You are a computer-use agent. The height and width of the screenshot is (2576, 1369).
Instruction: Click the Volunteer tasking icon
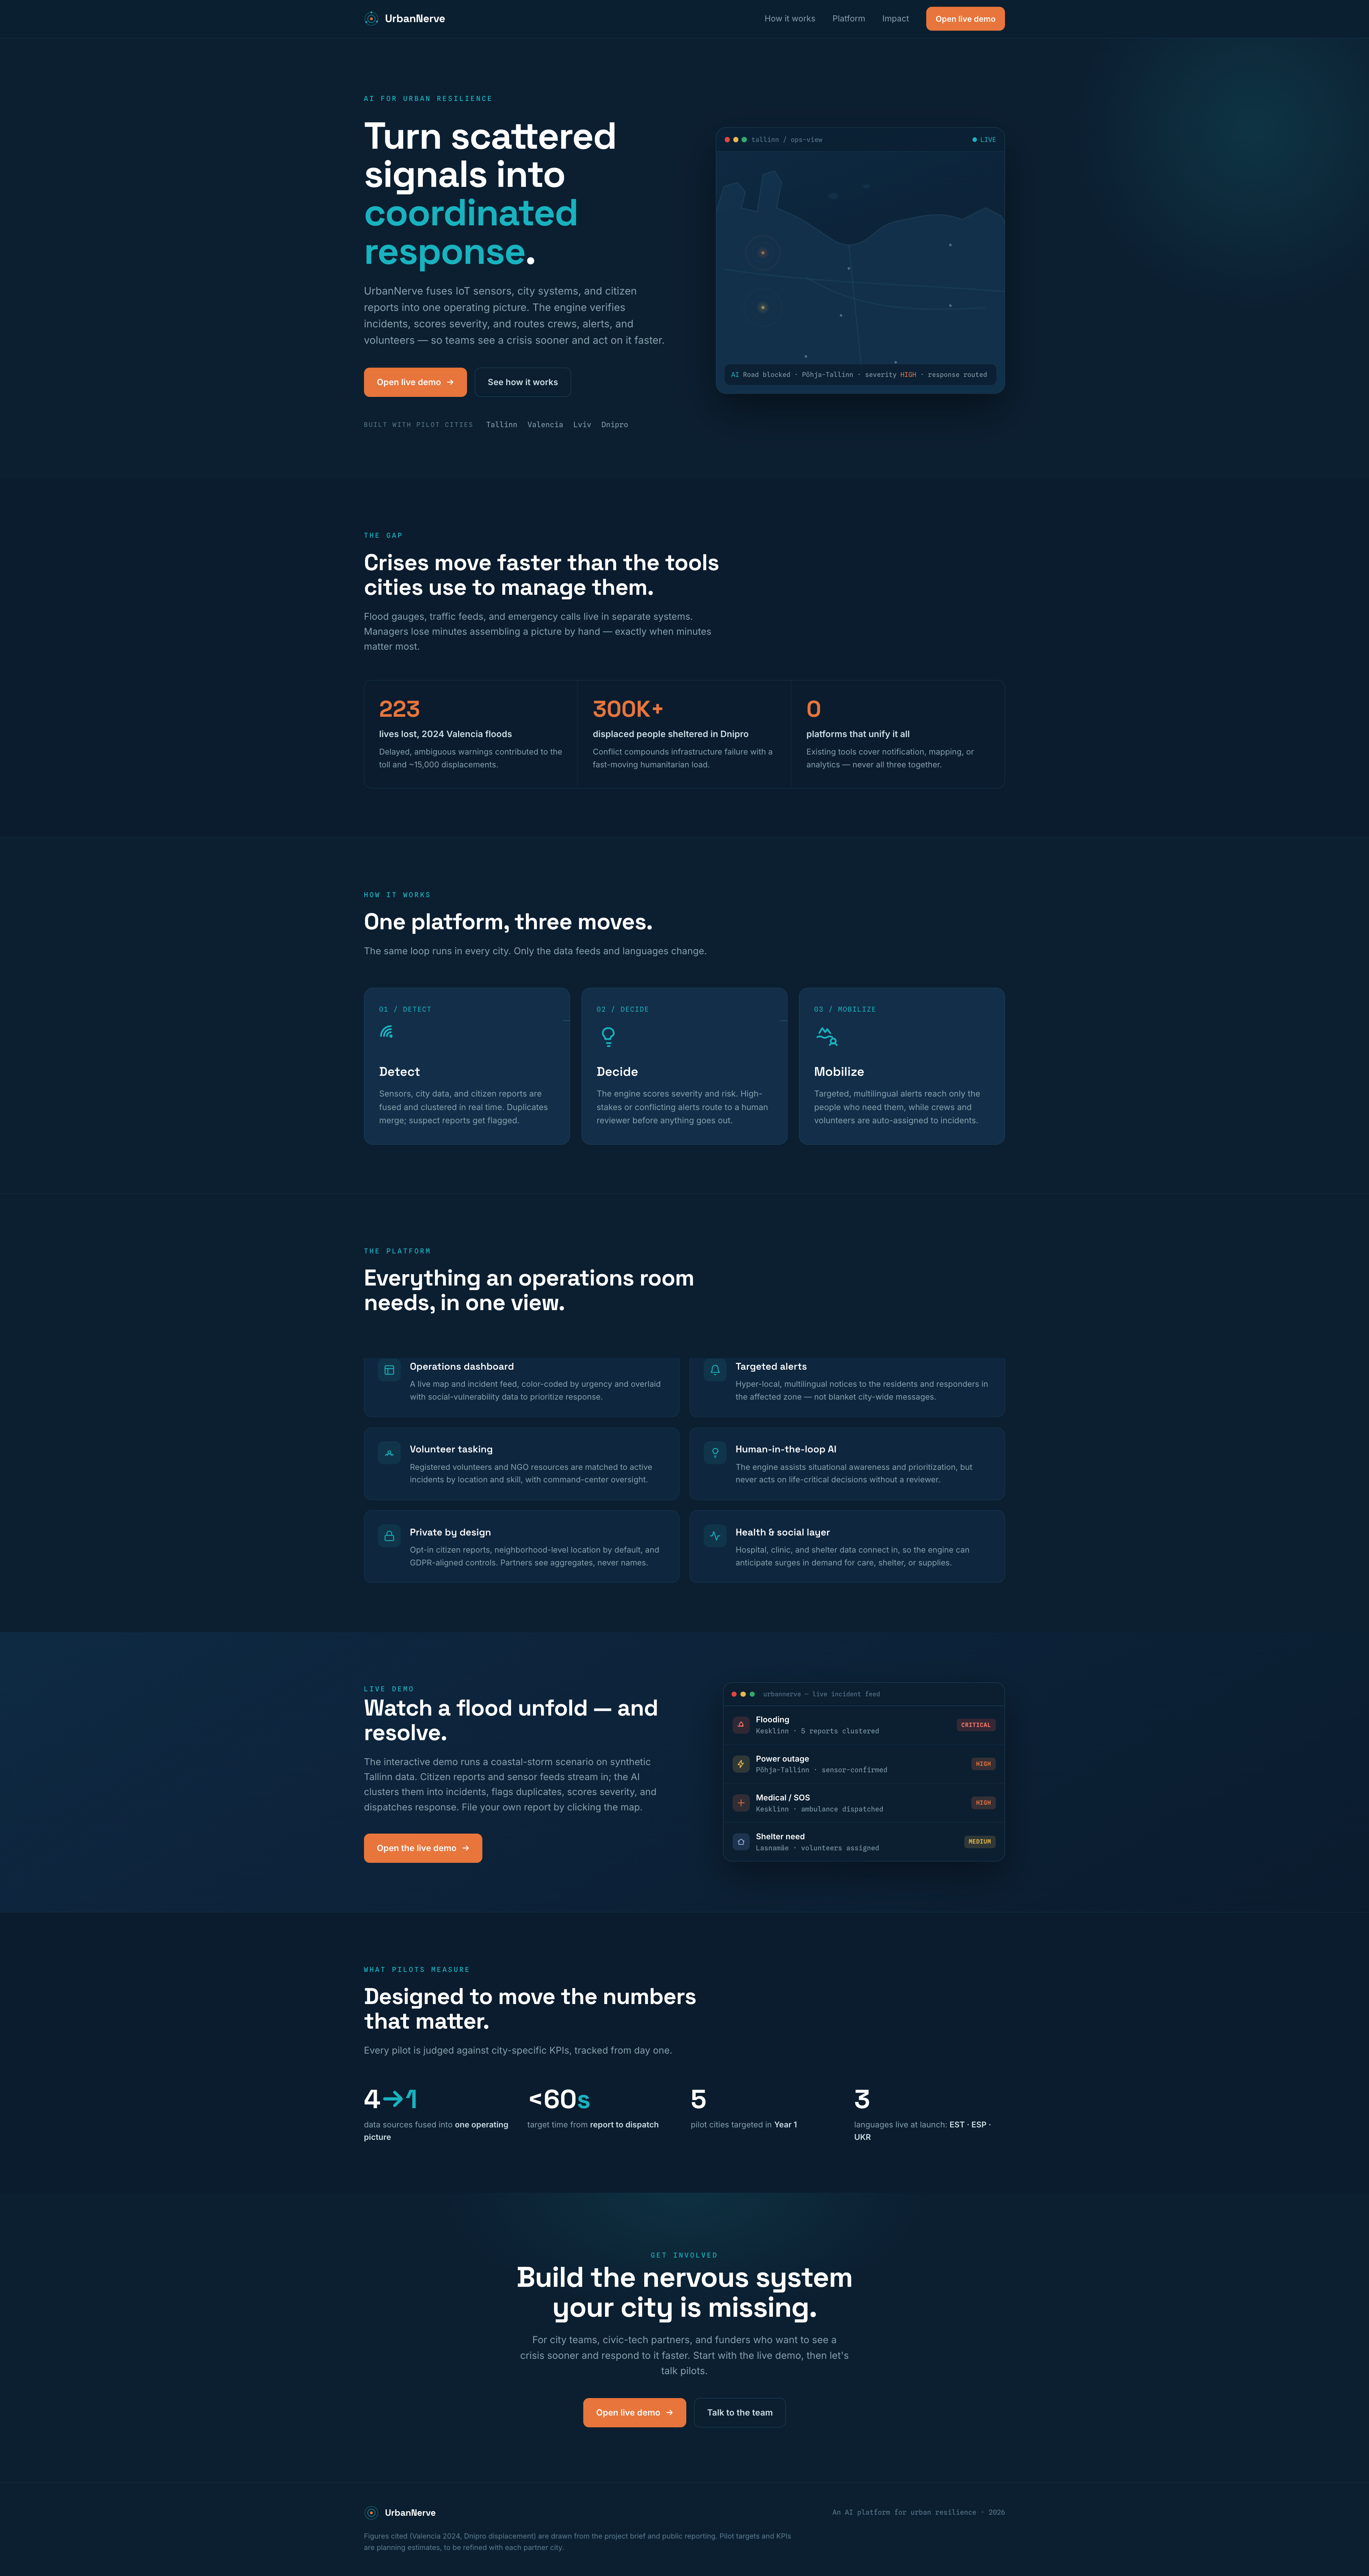[x=389, y=1453]
